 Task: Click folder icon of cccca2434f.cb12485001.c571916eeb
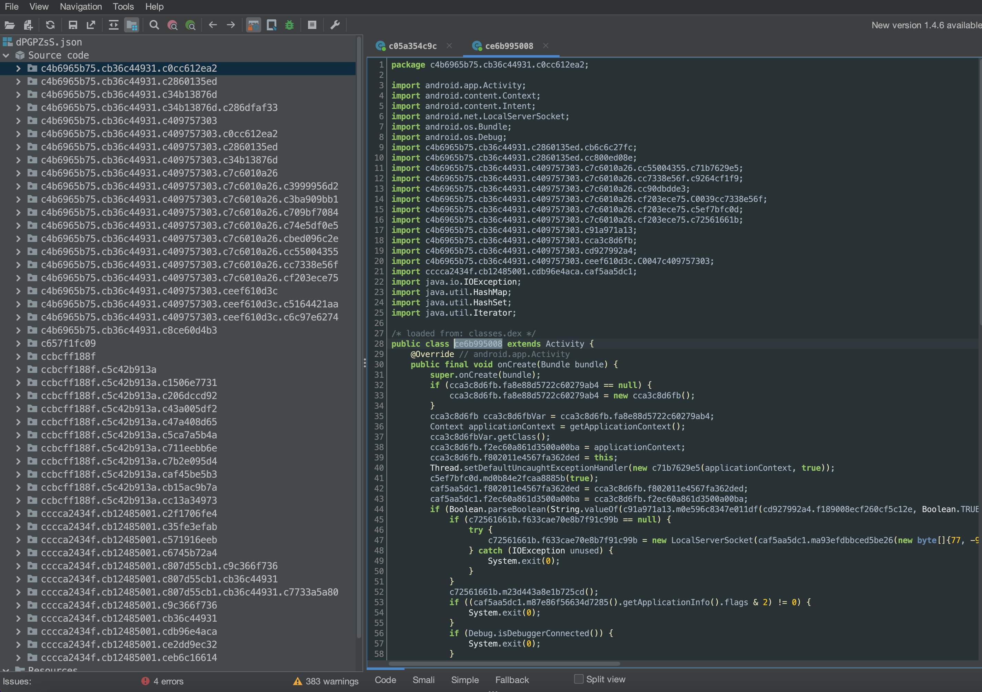tap(32, 540)
